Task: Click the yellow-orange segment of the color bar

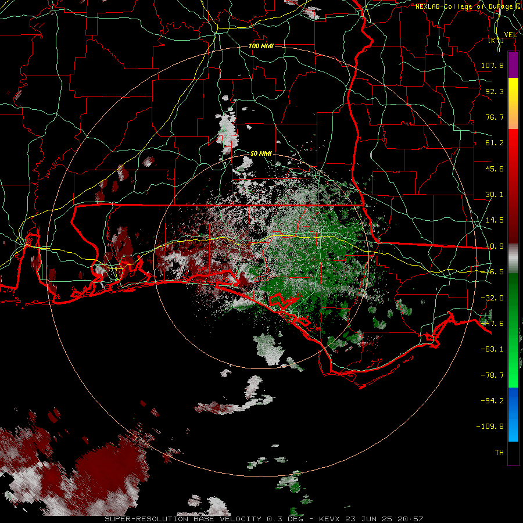Action: coord(513,103)
